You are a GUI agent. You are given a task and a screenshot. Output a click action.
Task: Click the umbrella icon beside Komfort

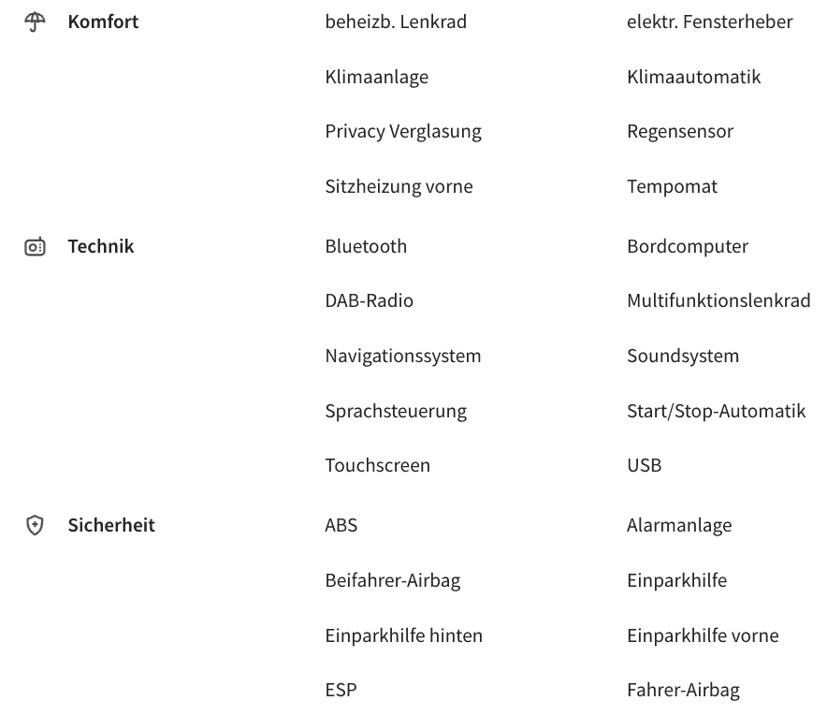(x=35, y=22)
